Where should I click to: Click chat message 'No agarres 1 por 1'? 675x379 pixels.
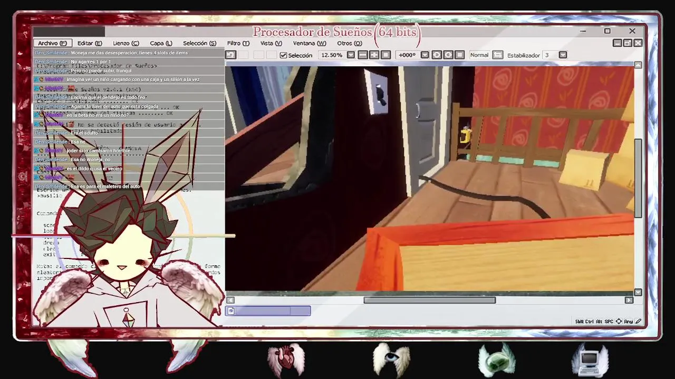(91, 62)
